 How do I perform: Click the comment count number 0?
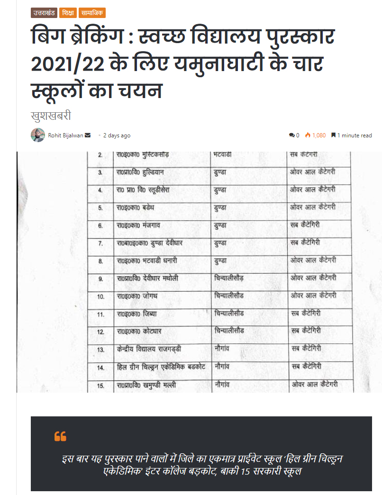(298, 135)
